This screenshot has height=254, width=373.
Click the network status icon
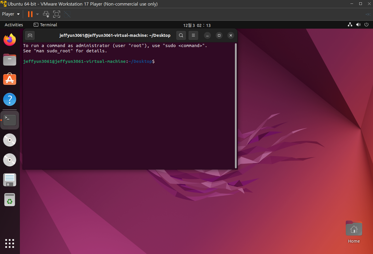350,25
